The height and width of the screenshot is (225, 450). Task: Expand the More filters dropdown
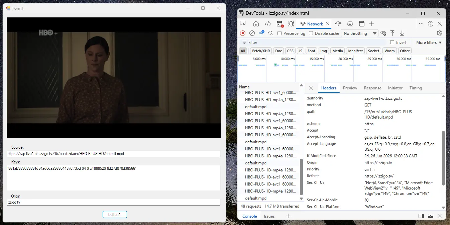[x=429, y=43]
